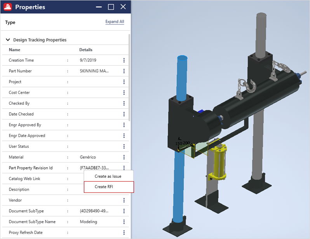Click three-dot icon for Part Property Revision Id

click(124, 168)
